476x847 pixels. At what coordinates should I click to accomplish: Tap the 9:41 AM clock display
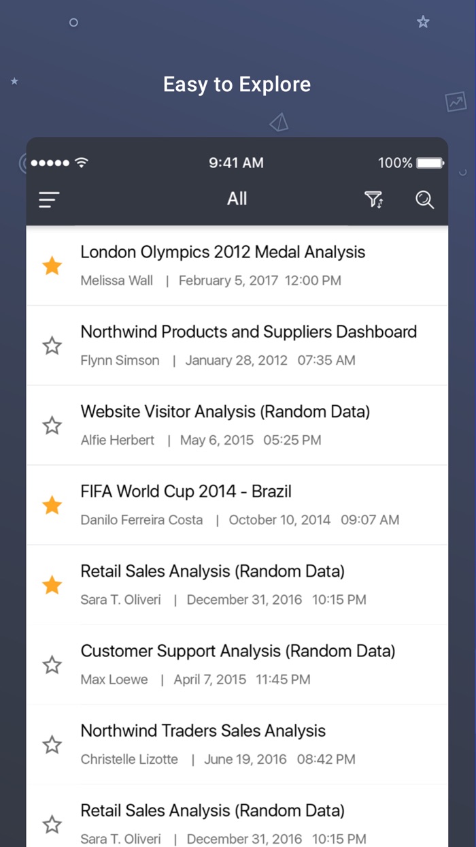point(237,163)
